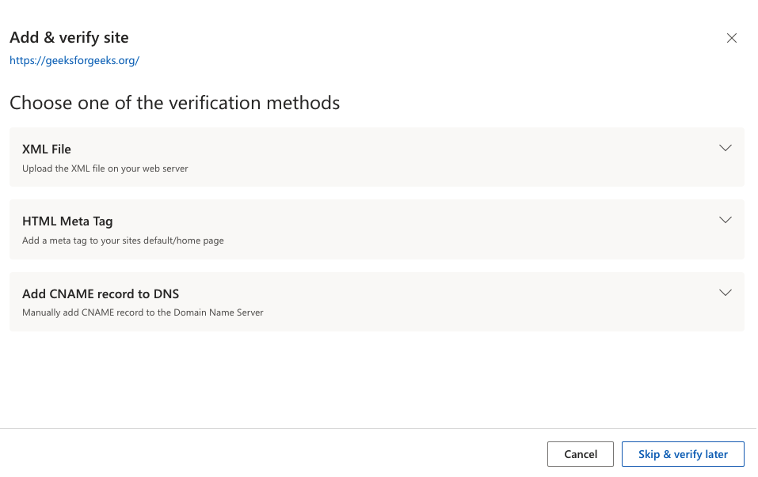
Task: Click 'Add a meta tag to your sites' description
Action: tap(123, 240)
